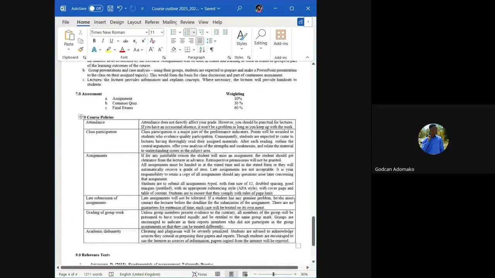
Task: Save the document with the floppy disk icon
Action: 110,8
